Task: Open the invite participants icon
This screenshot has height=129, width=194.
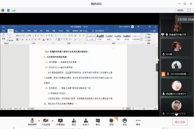Action: point(74,121)
